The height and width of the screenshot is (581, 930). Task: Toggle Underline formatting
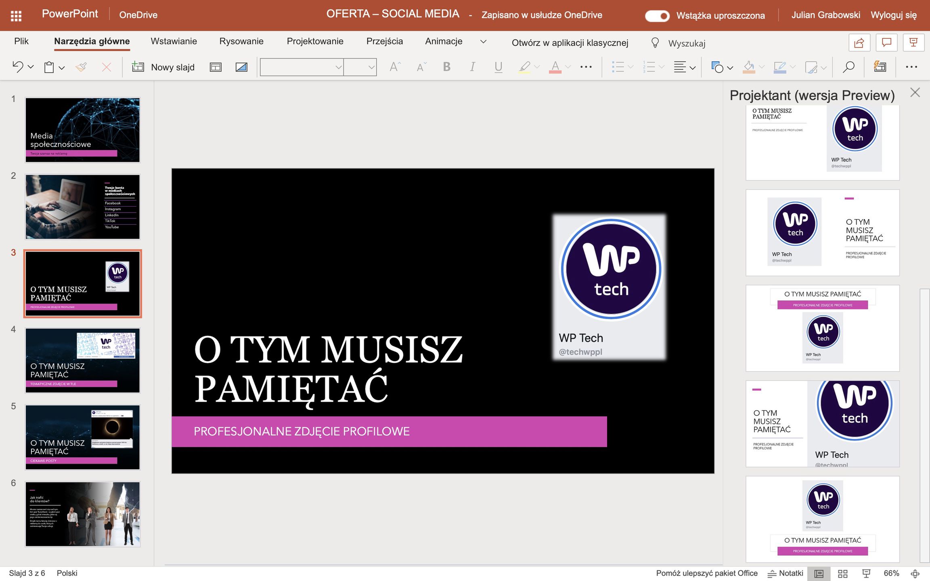pyautogui.click(x=499, y=67)
